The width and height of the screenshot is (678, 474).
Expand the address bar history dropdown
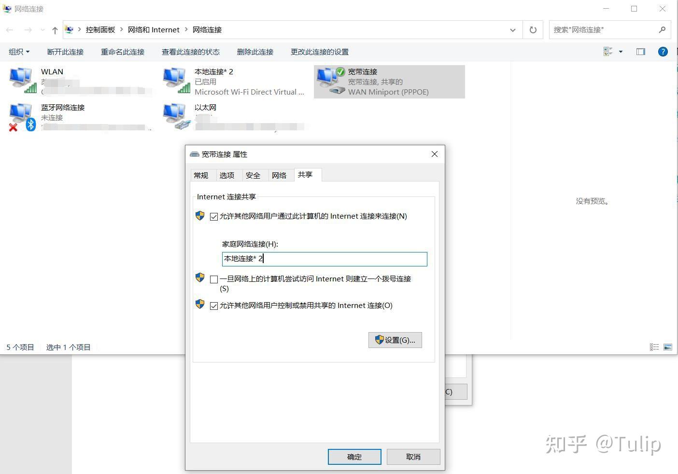click(x=512, y=30)
